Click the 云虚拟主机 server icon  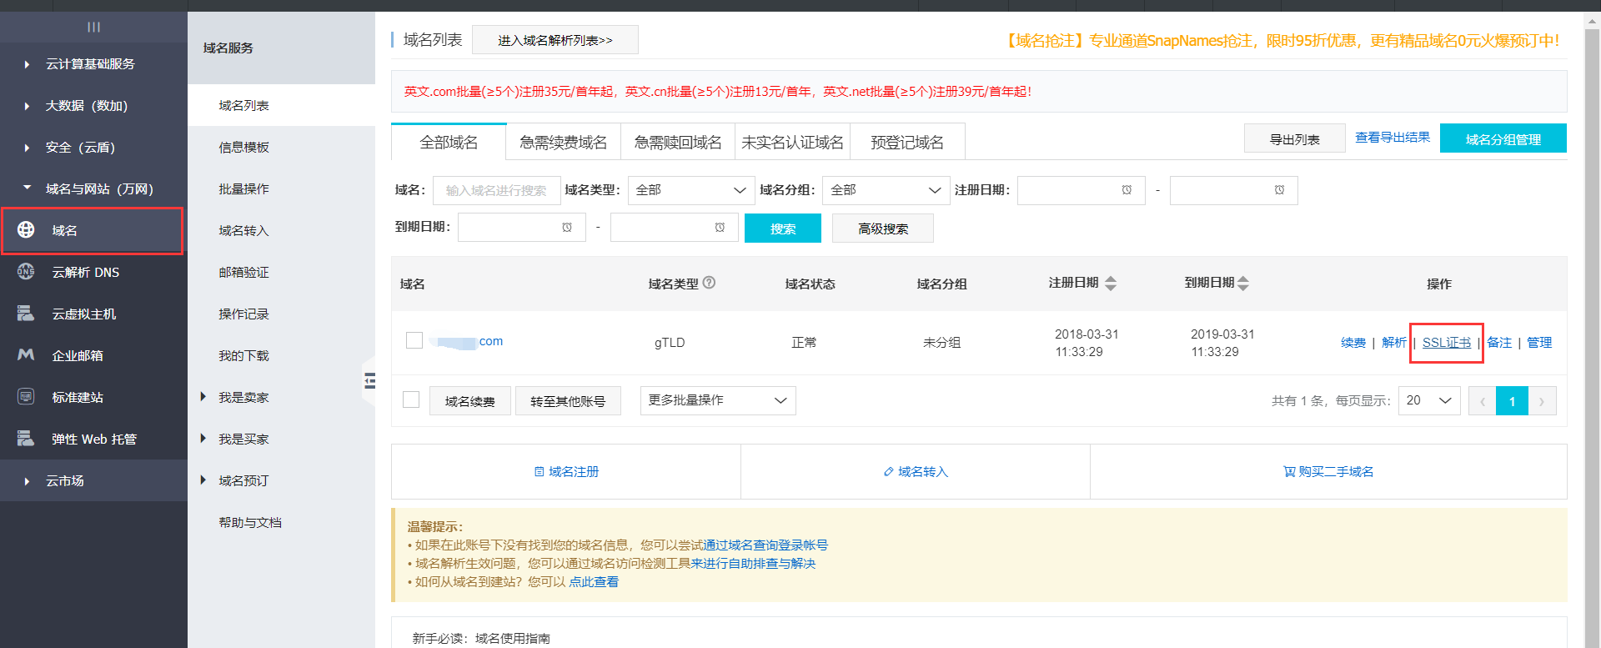26,314
